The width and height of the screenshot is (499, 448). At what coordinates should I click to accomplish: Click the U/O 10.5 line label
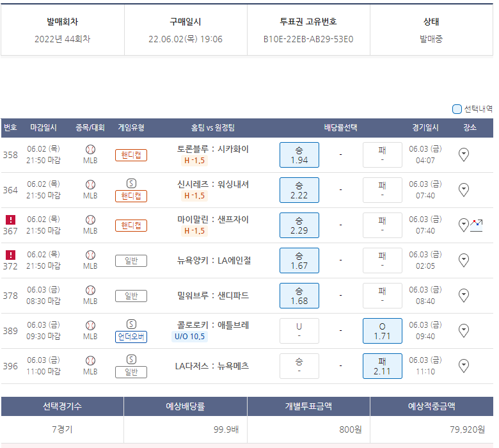[x=189, y=337]
